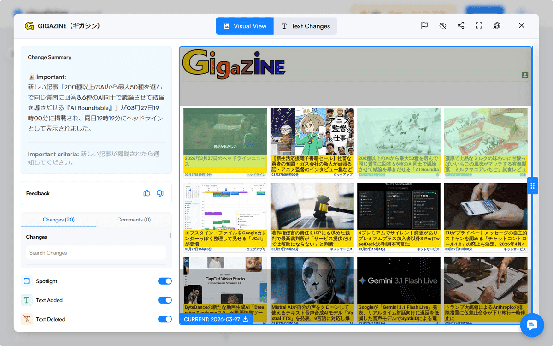
Task: Disable the Text Added toggle
Action: [165, 300]
